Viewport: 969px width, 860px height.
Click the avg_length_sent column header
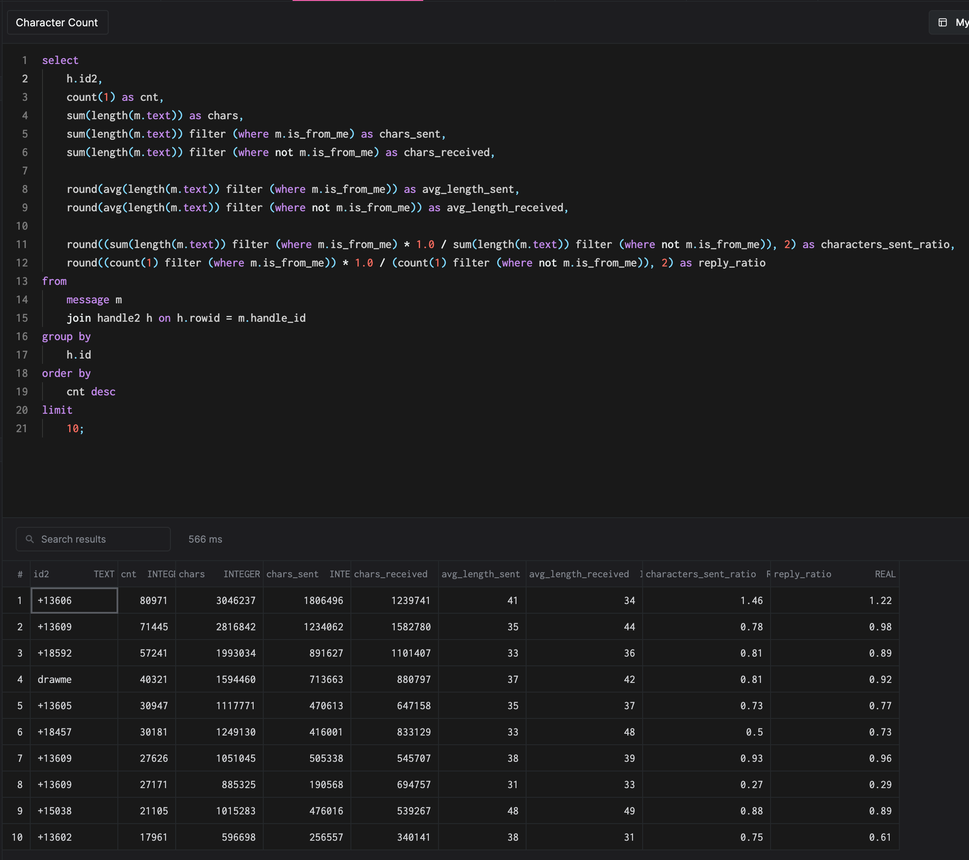point(481,575)
